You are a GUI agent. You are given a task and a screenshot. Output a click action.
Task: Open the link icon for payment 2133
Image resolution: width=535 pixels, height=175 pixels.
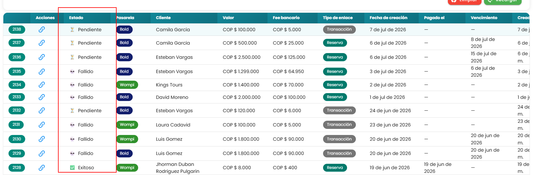tap(42, 97)
